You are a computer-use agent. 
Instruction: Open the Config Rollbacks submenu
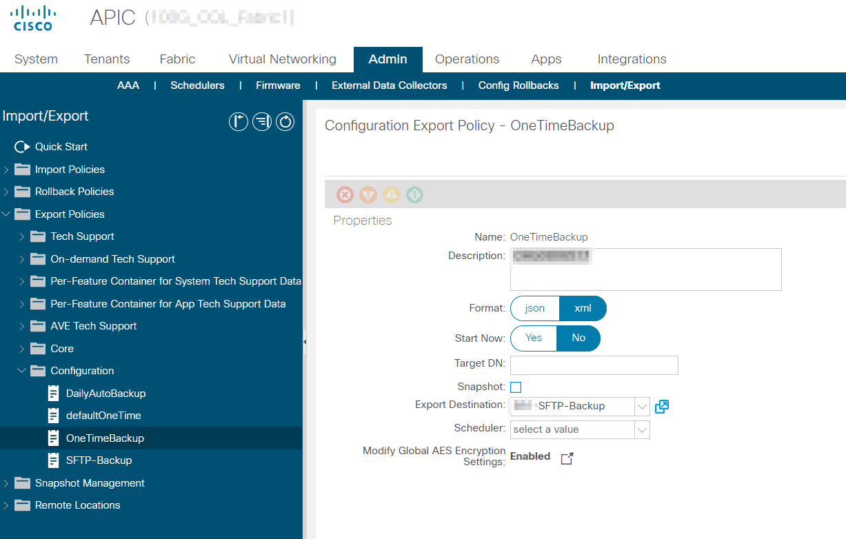tap(518, 85)
